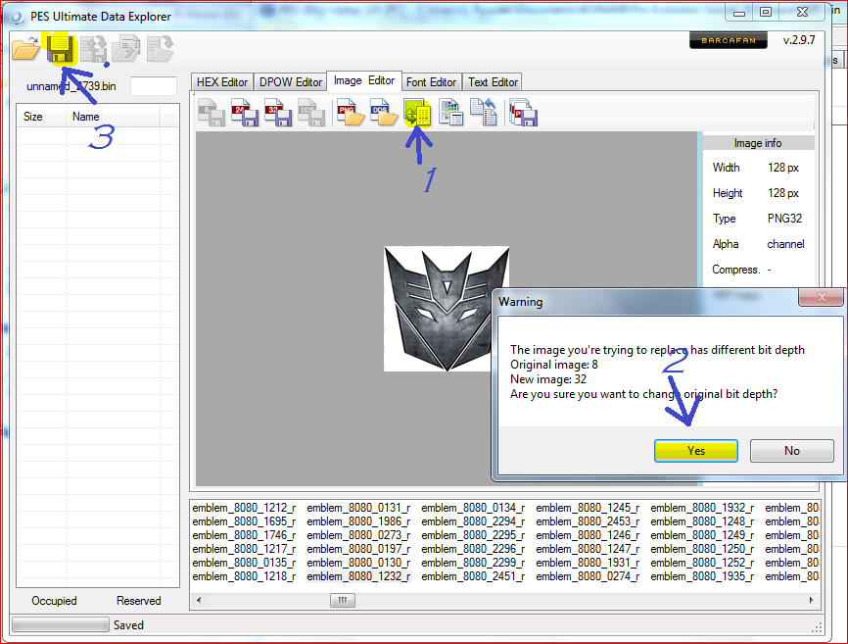Select emblem_8080_2451_r entry
848x644 pixels.
click(x=473, y=576)
